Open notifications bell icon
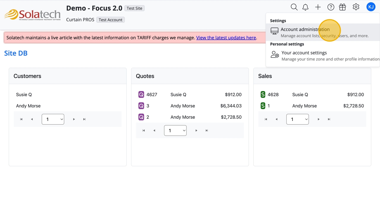Screen dimensions: 380x212 click(x=305, y=7)
